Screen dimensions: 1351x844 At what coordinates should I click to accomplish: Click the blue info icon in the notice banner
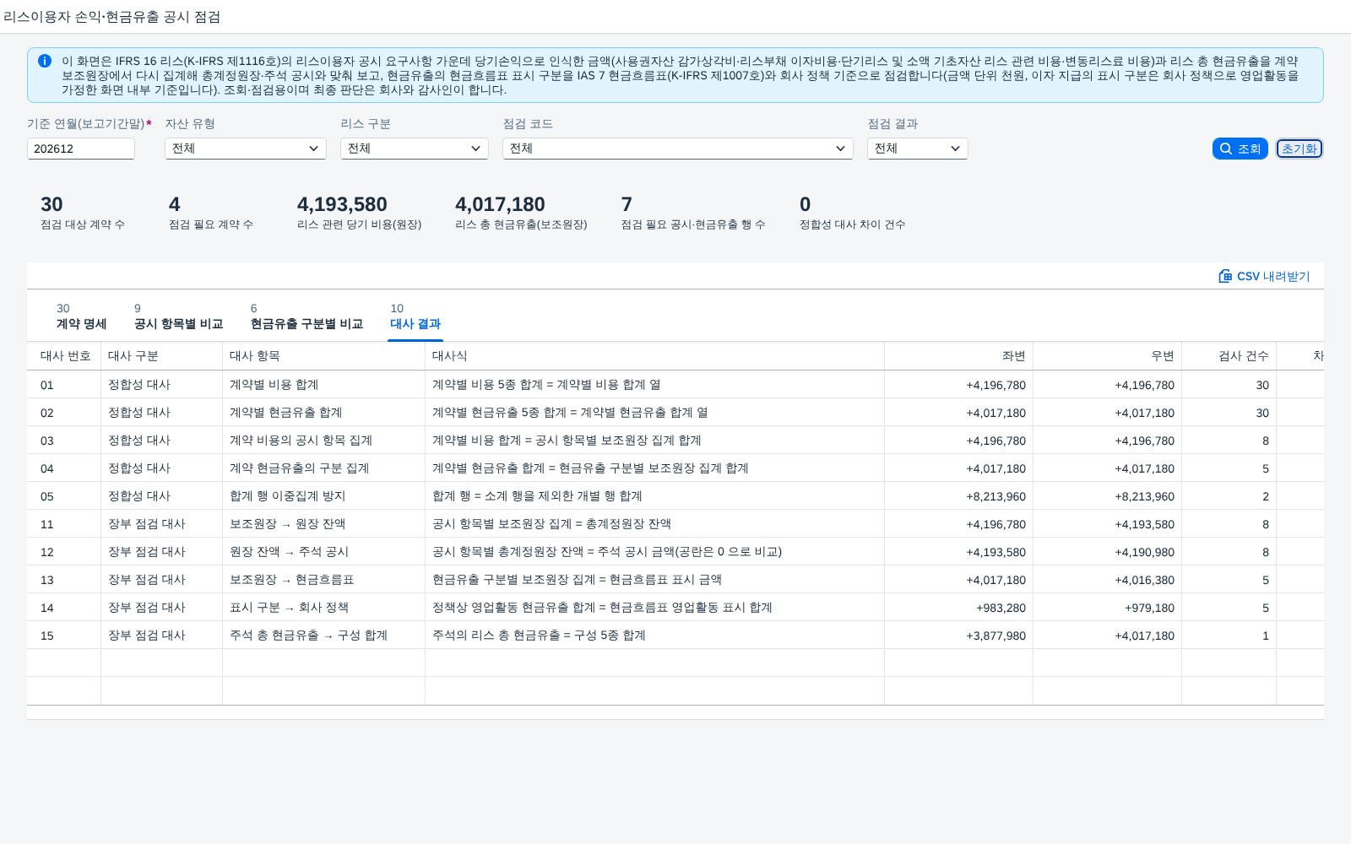click(x=45, y=61)
